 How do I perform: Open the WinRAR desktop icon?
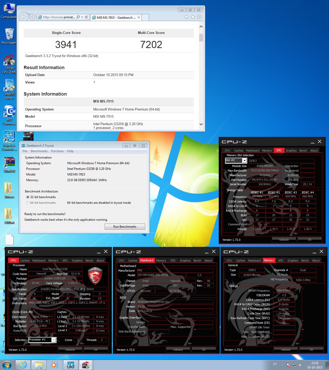click(x=9, y=164)
